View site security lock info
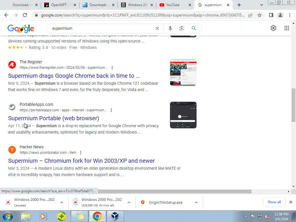The height and width of the screenshot is (222, 296). pyautogui.click(x=36, y=15)
